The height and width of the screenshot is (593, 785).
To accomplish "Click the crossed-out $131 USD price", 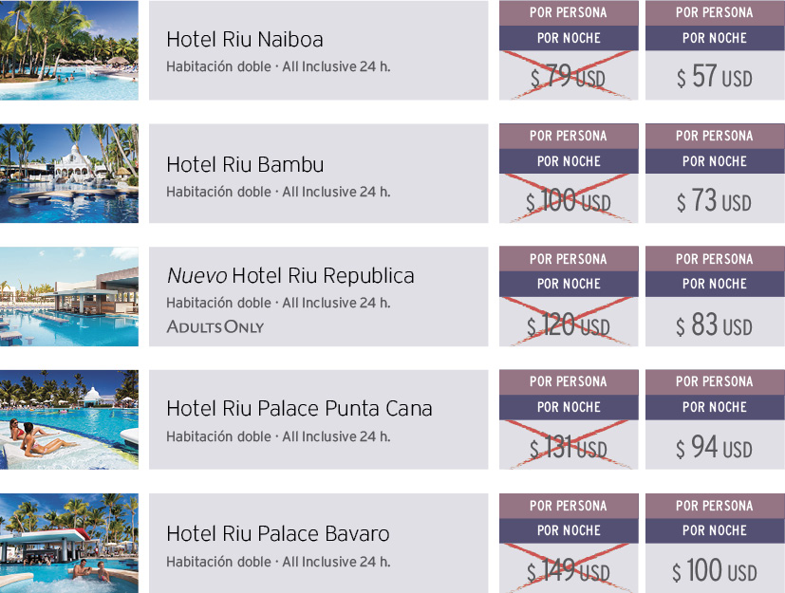I will [x=569, y=448].
